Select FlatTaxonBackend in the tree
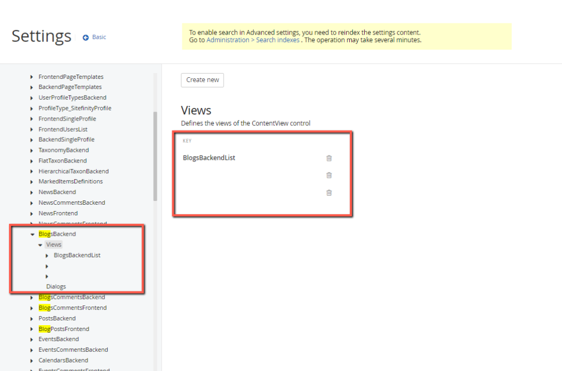The width and height of the screenshot is (562, 371). tap(62, 160)
